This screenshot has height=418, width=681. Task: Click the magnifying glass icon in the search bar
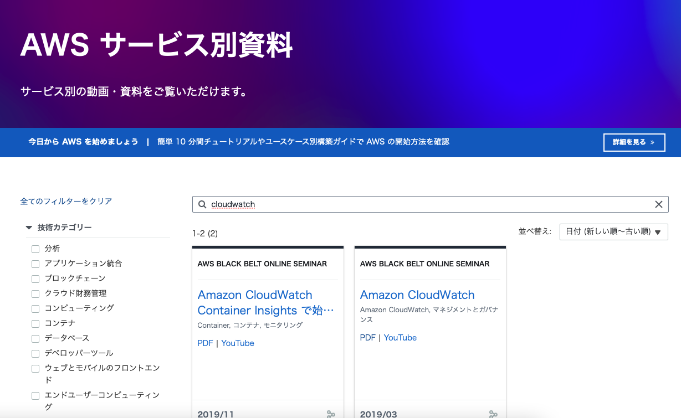tap(202, 204)
